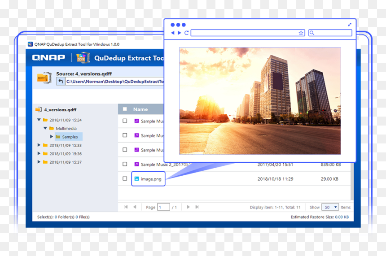
Task: Click the music file icon of Sample Music 2_2017
Action: pyautogui.click(x=136, y=164)
